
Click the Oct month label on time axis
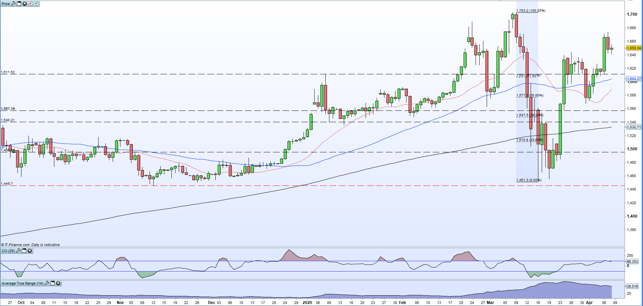point(21,303)
